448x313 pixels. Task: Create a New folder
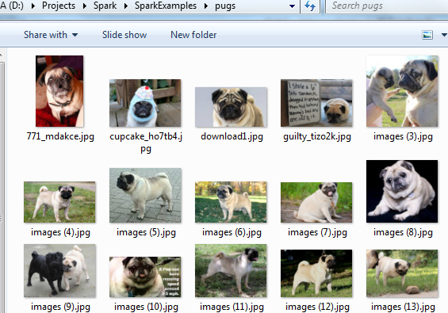[x=193, y=35]
